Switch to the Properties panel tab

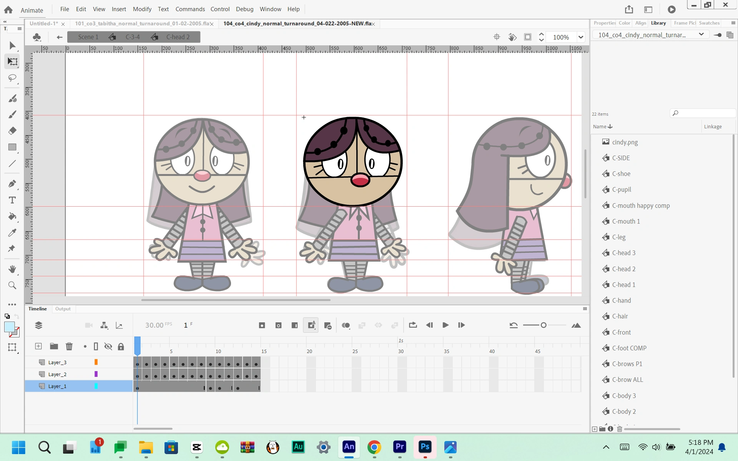(x=604, y=23)
